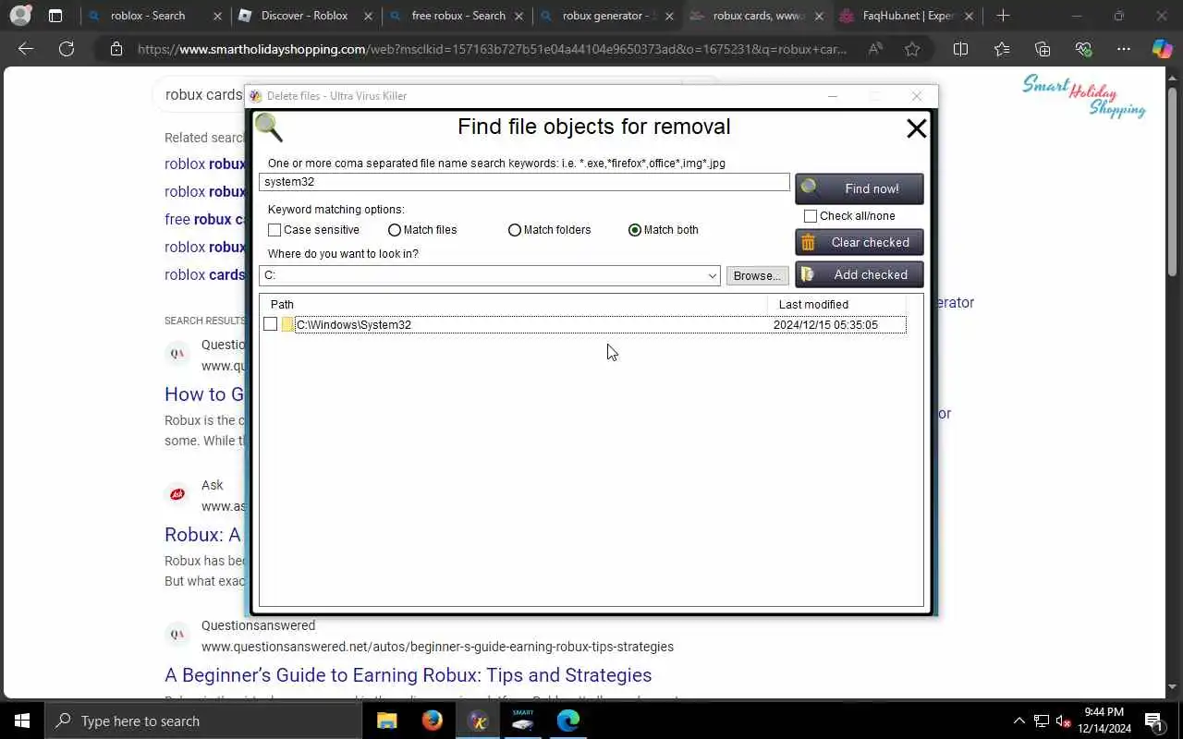Click the browser address bar URL
The width and height of the screenshot is (1183, 739).
click(x=493, y=49)
